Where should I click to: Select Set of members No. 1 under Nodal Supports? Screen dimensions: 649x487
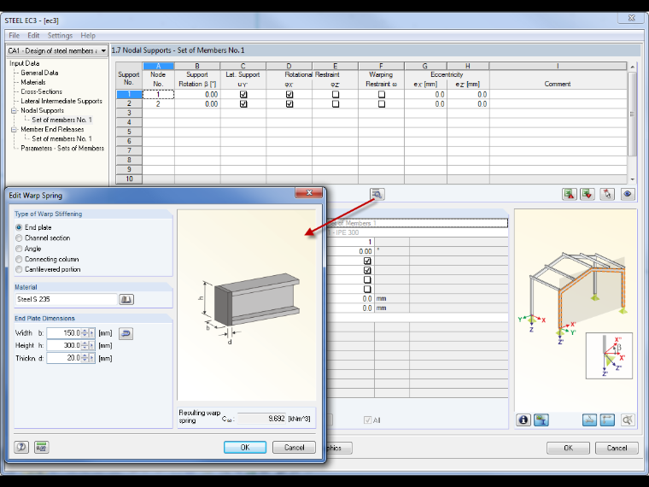point(61,120)
